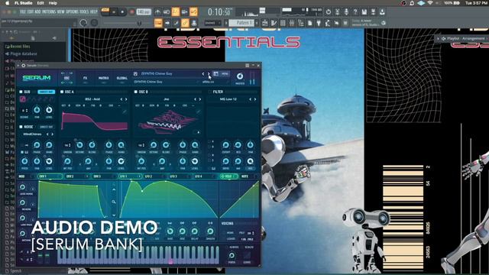The width and height of the screenshot is (489, 275).
Task: Open the FL Studio FILE menu
Action: coord(23,12)
